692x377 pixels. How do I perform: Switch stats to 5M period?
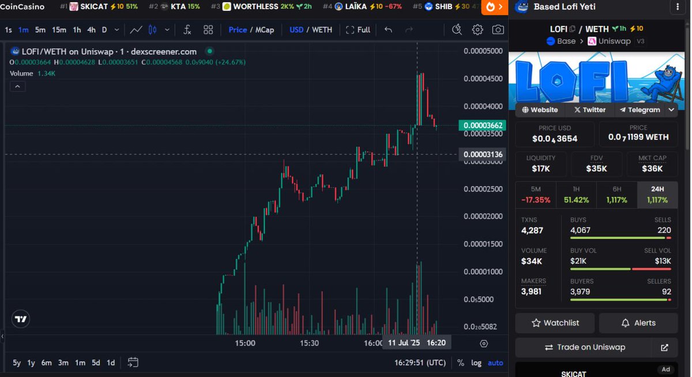(536, 195)
